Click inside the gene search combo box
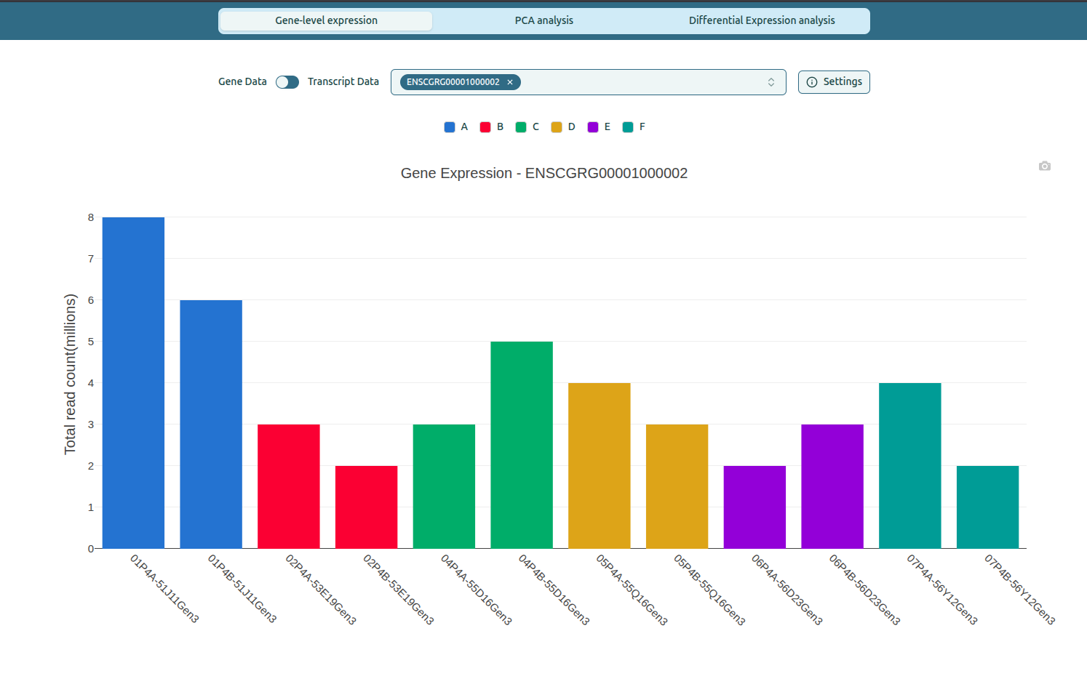Image resolution: width=1087 pixels, height=676 pixels. tap(640, 81)
